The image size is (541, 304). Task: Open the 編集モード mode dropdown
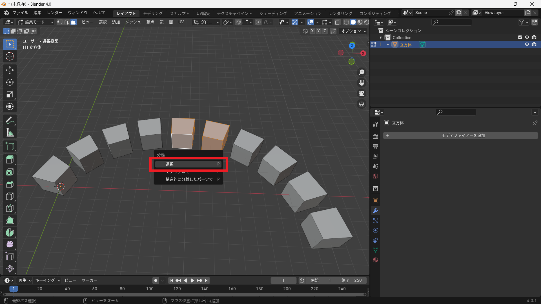[36, 22]
